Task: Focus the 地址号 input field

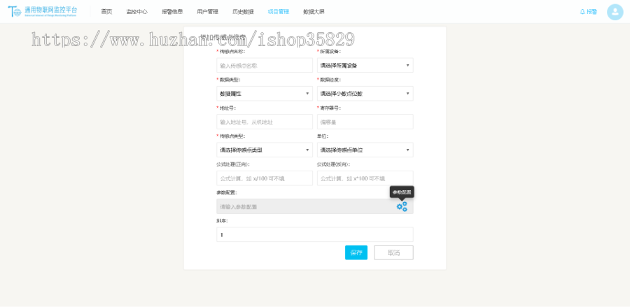Action: coord(265,122)
